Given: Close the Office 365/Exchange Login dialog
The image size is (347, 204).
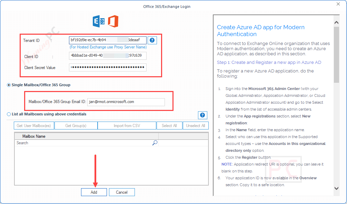Looking at the screenshot, I should pos(338,4).
